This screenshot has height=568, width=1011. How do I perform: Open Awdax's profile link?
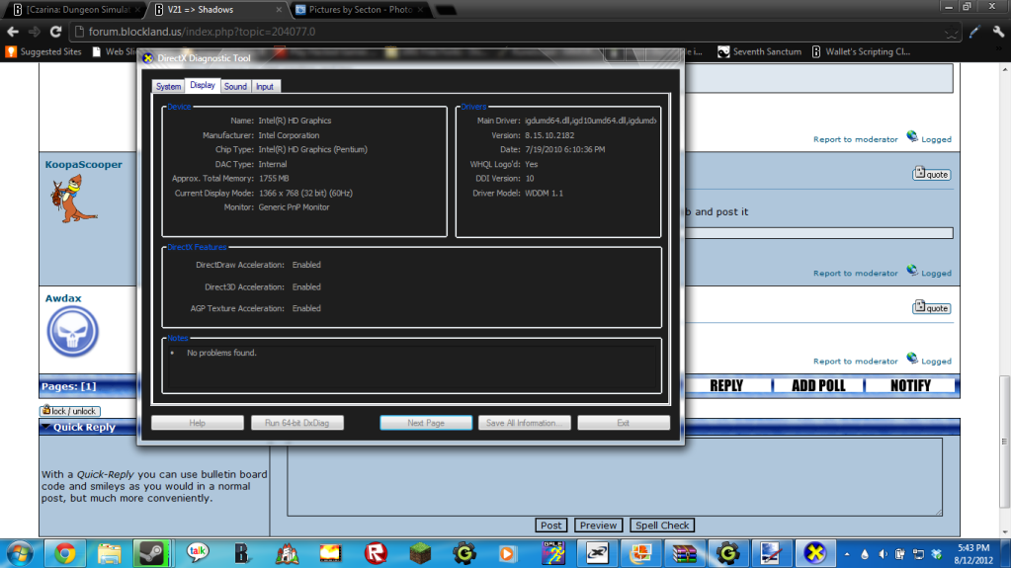tap(63, 298)
